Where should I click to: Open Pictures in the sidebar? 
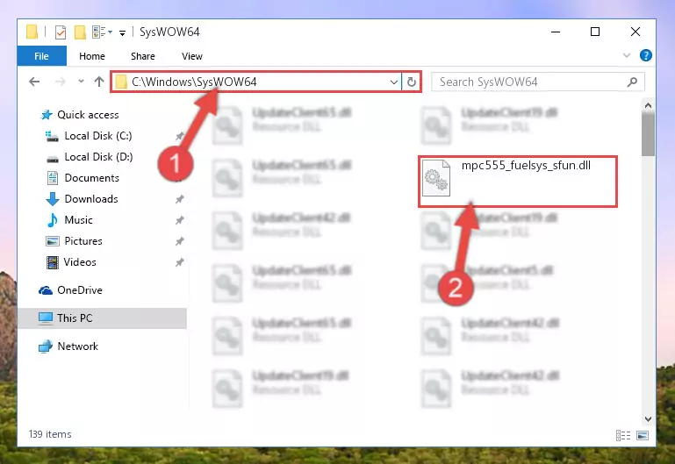tap(83, 241)
